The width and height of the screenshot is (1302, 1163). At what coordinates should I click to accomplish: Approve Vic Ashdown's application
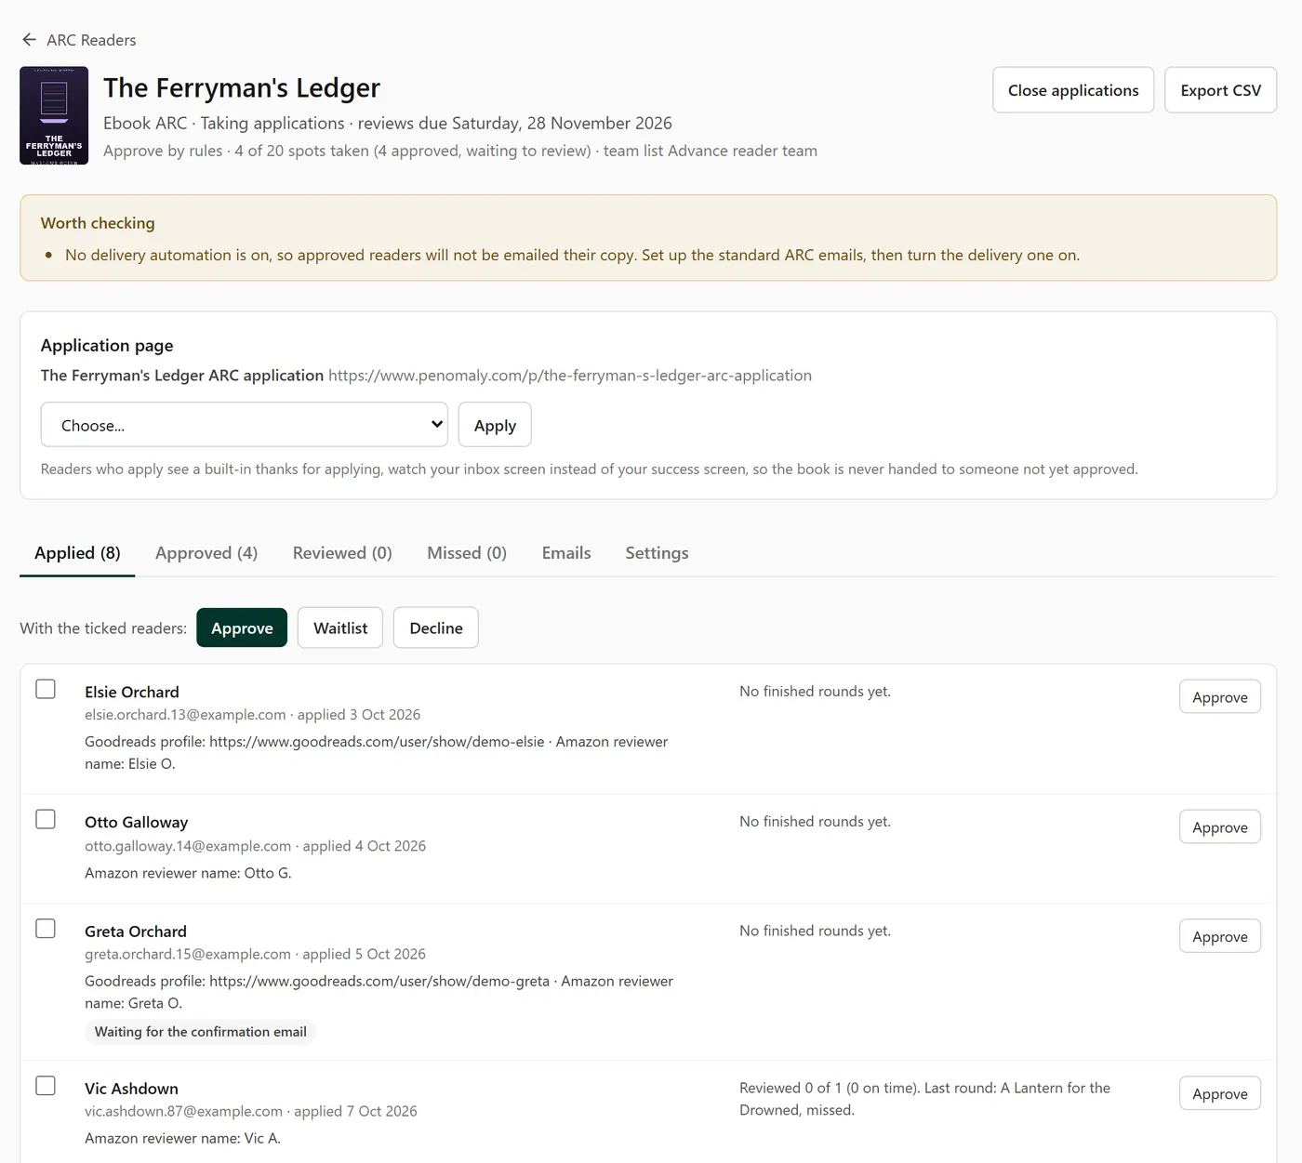[1220, 1093]
